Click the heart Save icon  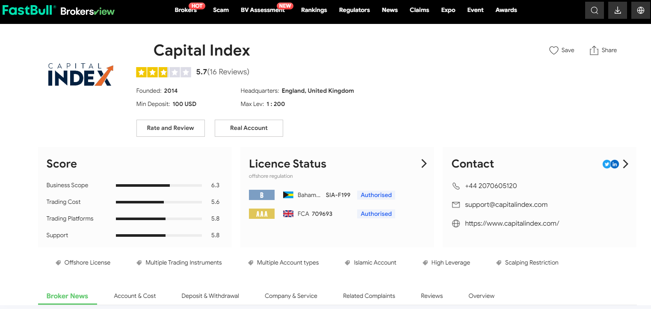click(553, 50)
